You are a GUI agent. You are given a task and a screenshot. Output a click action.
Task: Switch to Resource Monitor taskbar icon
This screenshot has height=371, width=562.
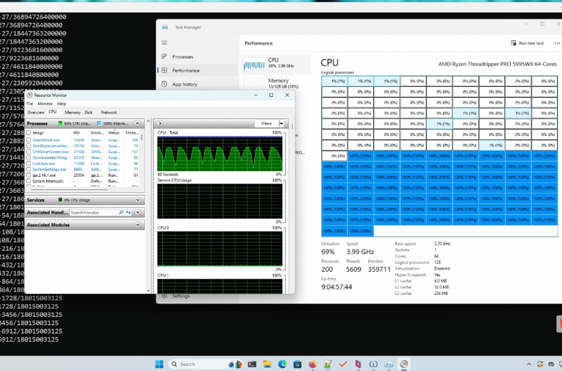tap(404, 365)
